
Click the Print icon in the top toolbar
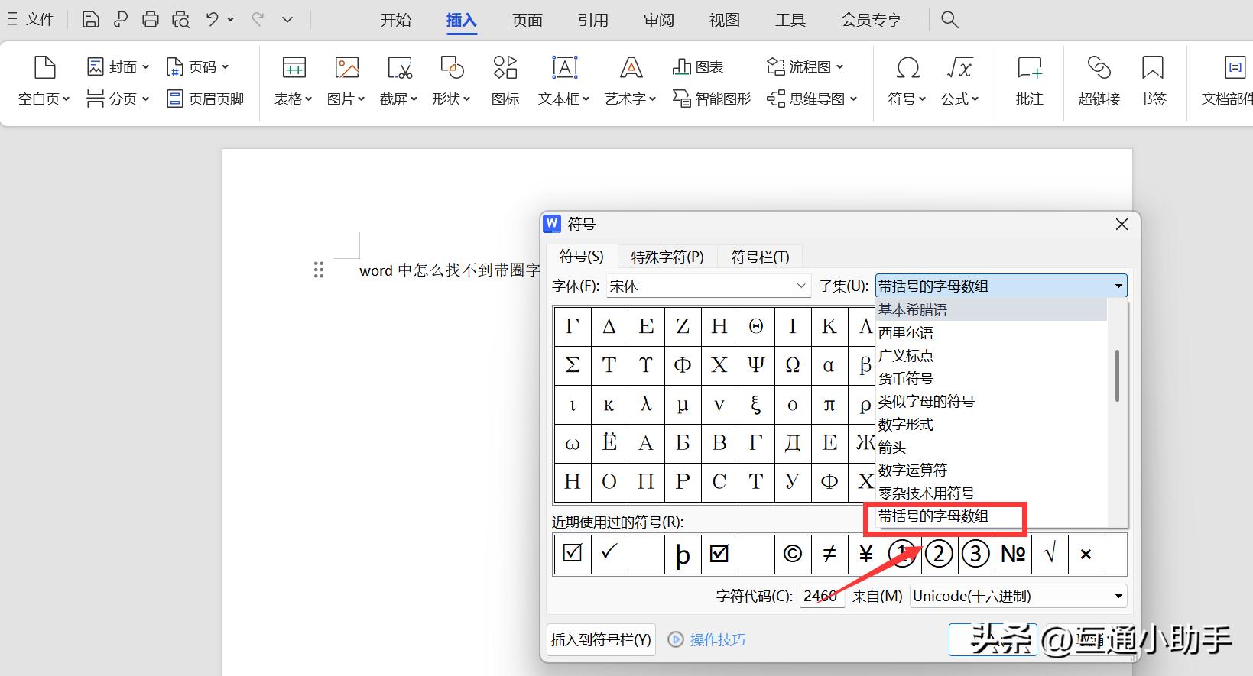pyautogui.click(x=151, y=20)
